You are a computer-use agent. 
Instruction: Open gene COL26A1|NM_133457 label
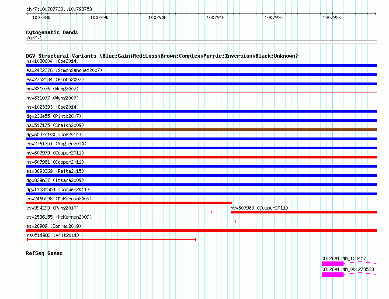(x=344, y=258)
